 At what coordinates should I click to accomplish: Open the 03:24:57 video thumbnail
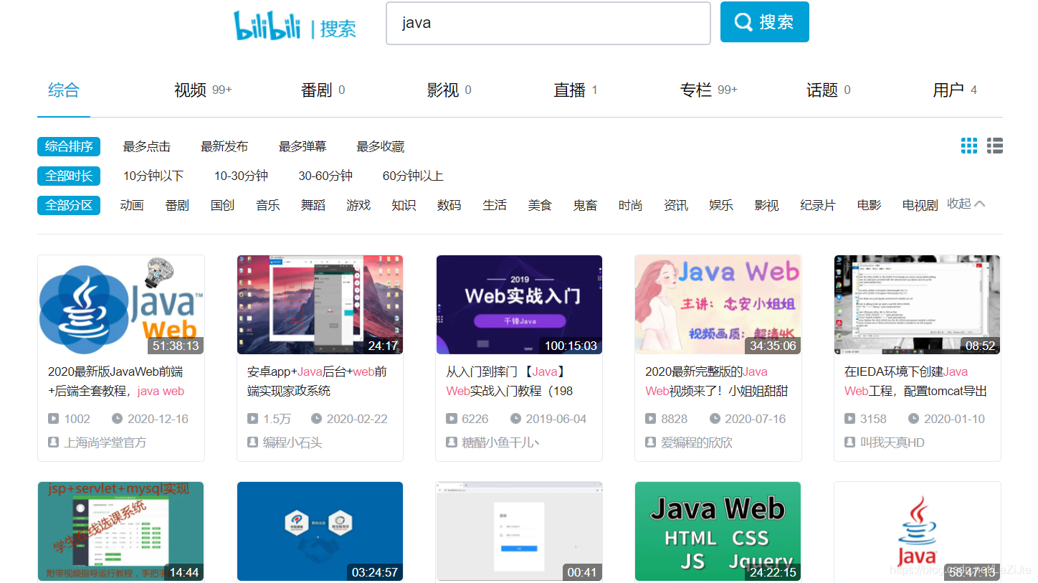click(x=320, y=531)
